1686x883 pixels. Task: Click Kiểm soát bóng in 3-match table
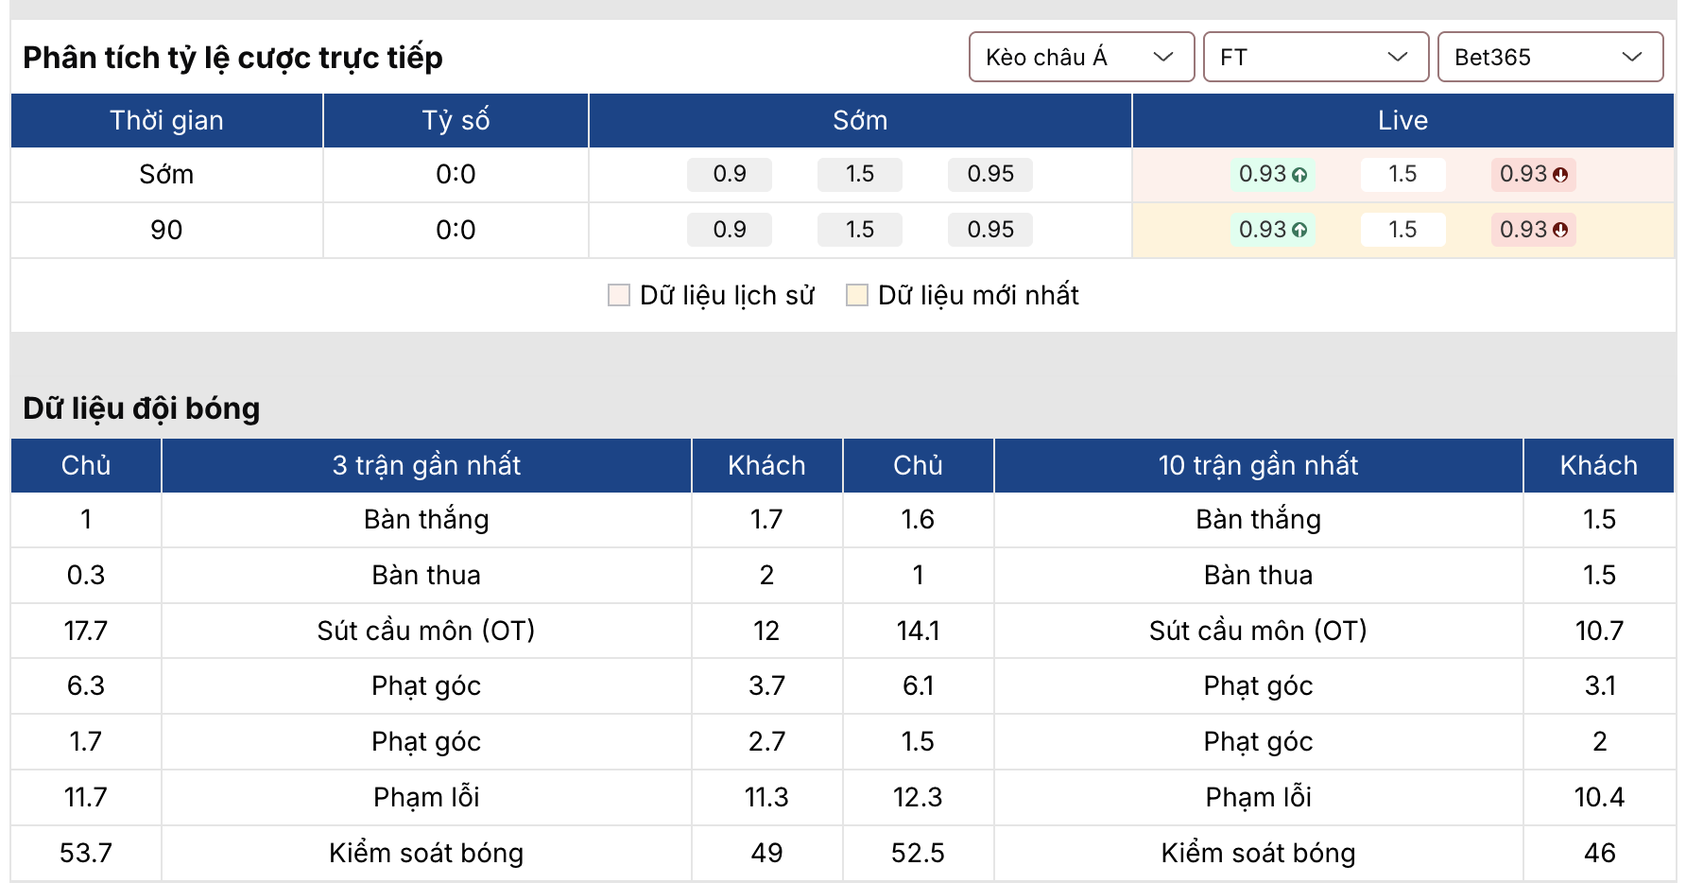tap(426, 853)
